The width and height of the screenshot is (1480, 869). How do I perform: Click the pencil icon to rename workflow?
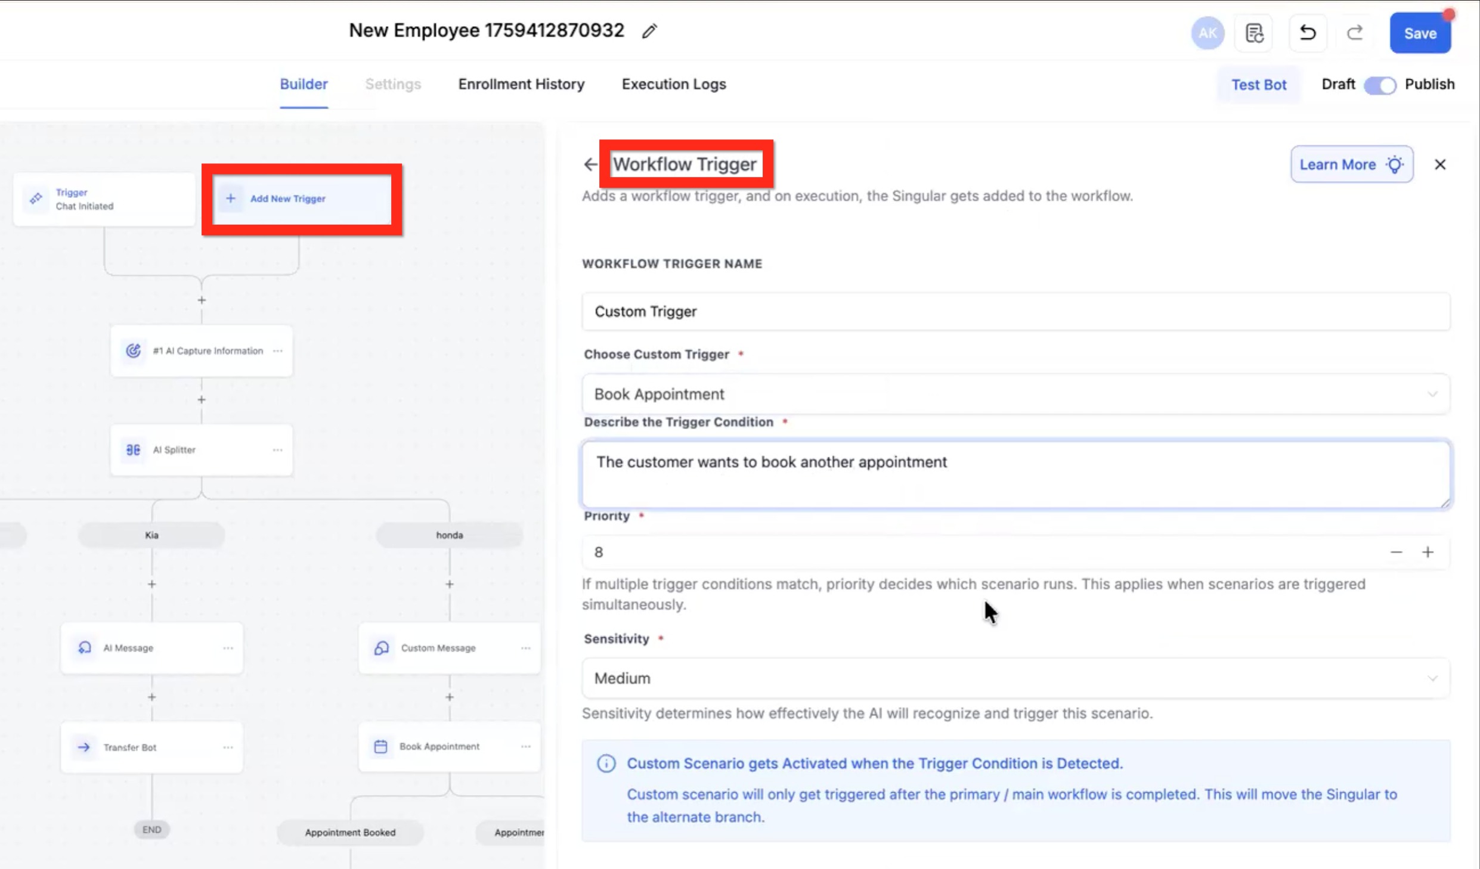(649, 31)
